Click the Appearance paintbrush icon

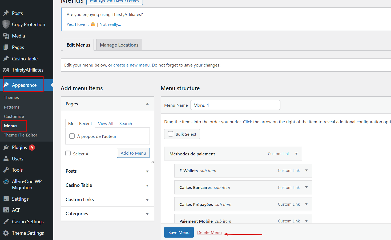[x=6, y=85]
